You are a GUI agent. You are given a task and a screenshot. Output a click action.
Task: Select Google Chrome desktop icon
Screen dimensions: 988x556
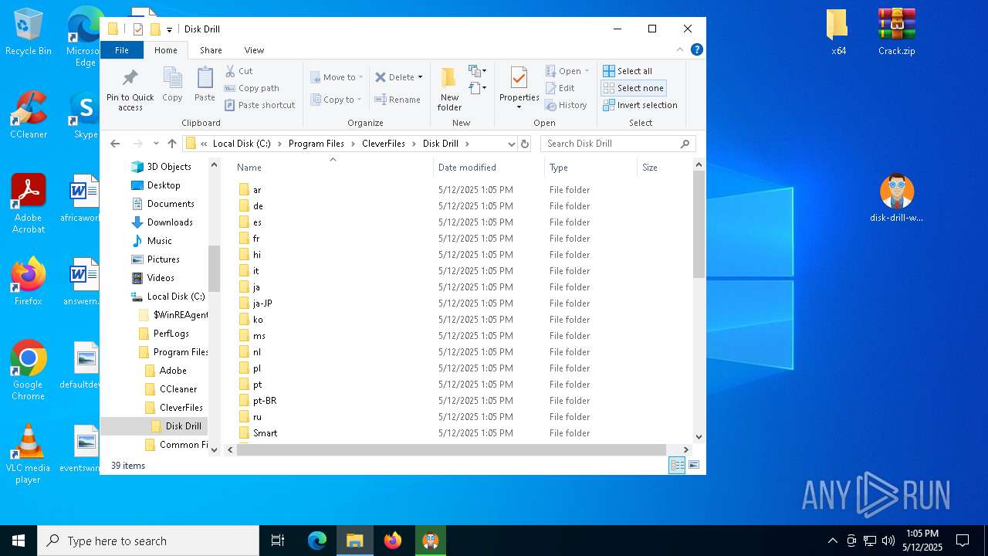click(29, 371)
